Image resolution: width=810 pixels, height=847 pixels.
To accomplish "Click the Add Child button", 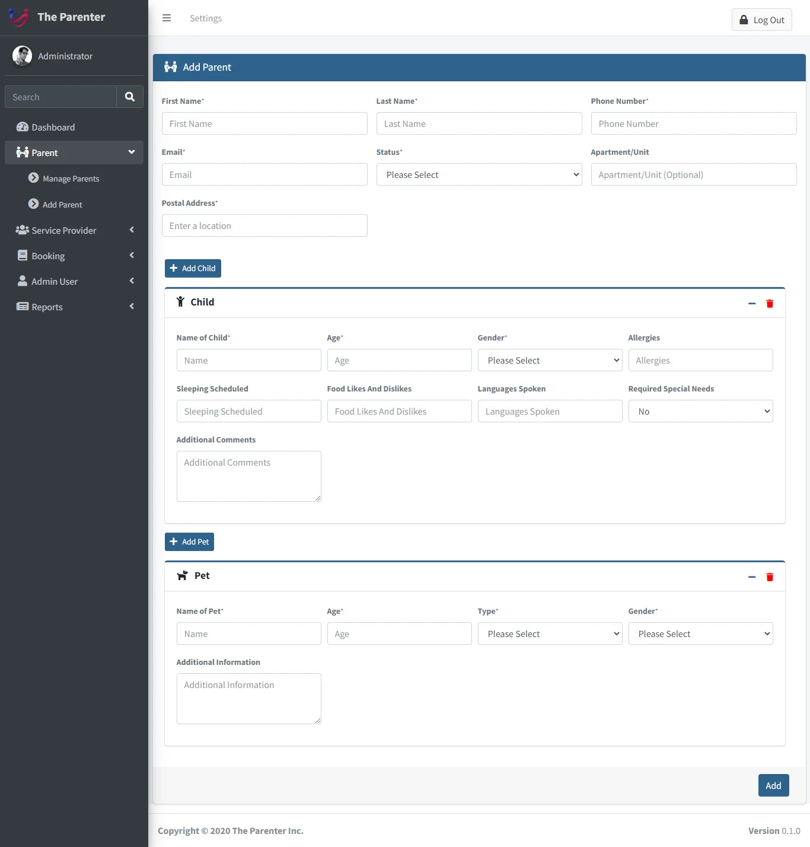I will coord(193,268).
